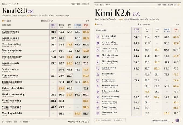
Task: Click the BENCHMARK header label in right panel
Action: (101, 30)
